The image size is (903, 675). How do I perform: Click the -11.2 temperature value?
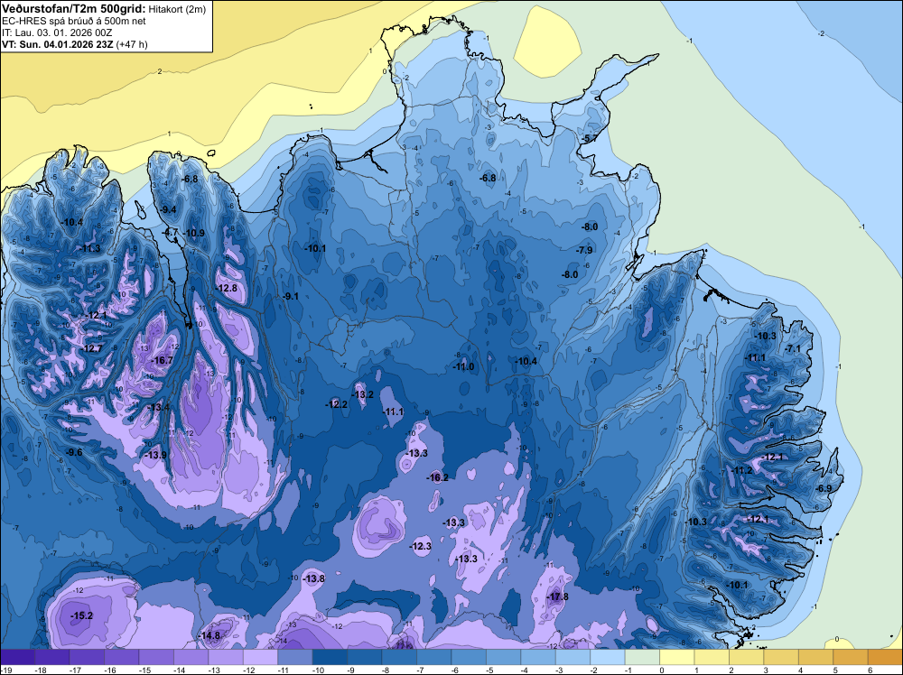(741, 471)
